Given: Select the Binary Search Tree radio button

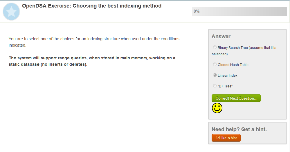Looking at the screenshot, I should pyautogui.click(x=215, y=47).
